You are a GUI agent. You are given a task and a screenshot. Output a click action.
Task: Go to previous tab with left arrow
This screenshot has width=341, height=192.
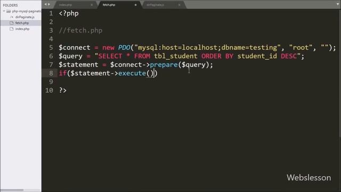pyautogui.click(x=45, y=4)
